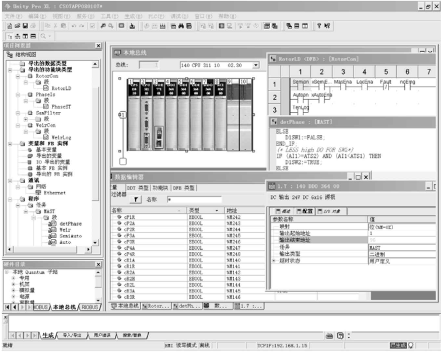The width and height of the screenshot is (441, 353).
Task: Click the Validate checkmark toolbar icon
Action: pos(92,26)
